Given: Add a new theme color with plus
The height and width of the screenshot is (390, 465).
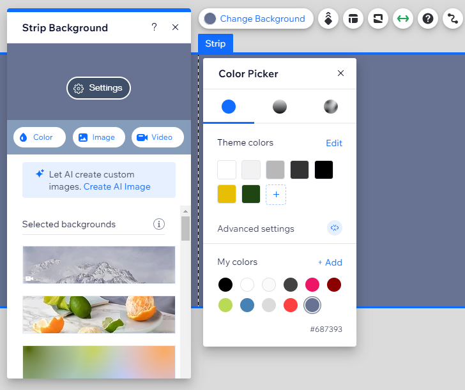Looking at the screenshot, I should click(276, 195).
